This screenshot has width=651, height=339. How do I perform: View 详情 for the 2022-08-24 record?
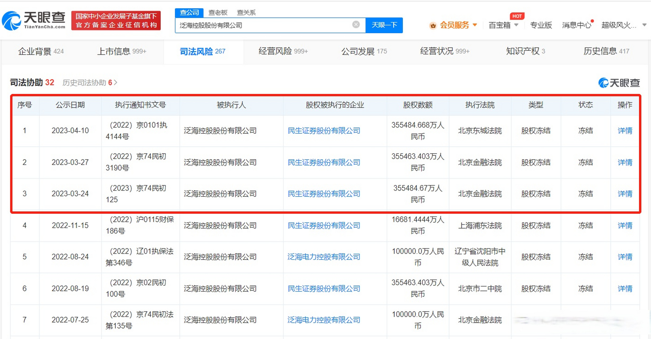point(625,257)
